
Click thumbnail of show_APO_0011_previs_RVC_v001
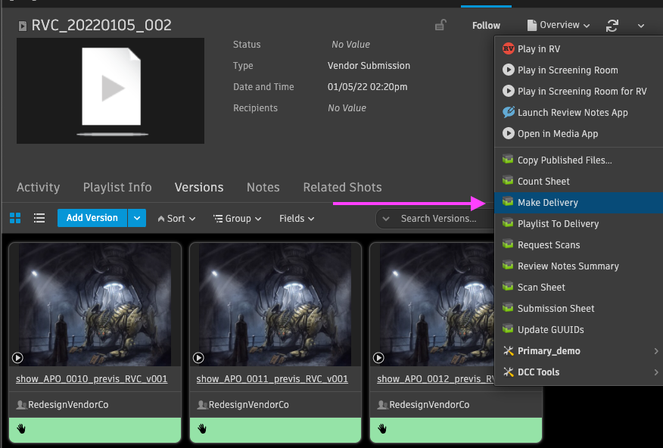(275, 304)
